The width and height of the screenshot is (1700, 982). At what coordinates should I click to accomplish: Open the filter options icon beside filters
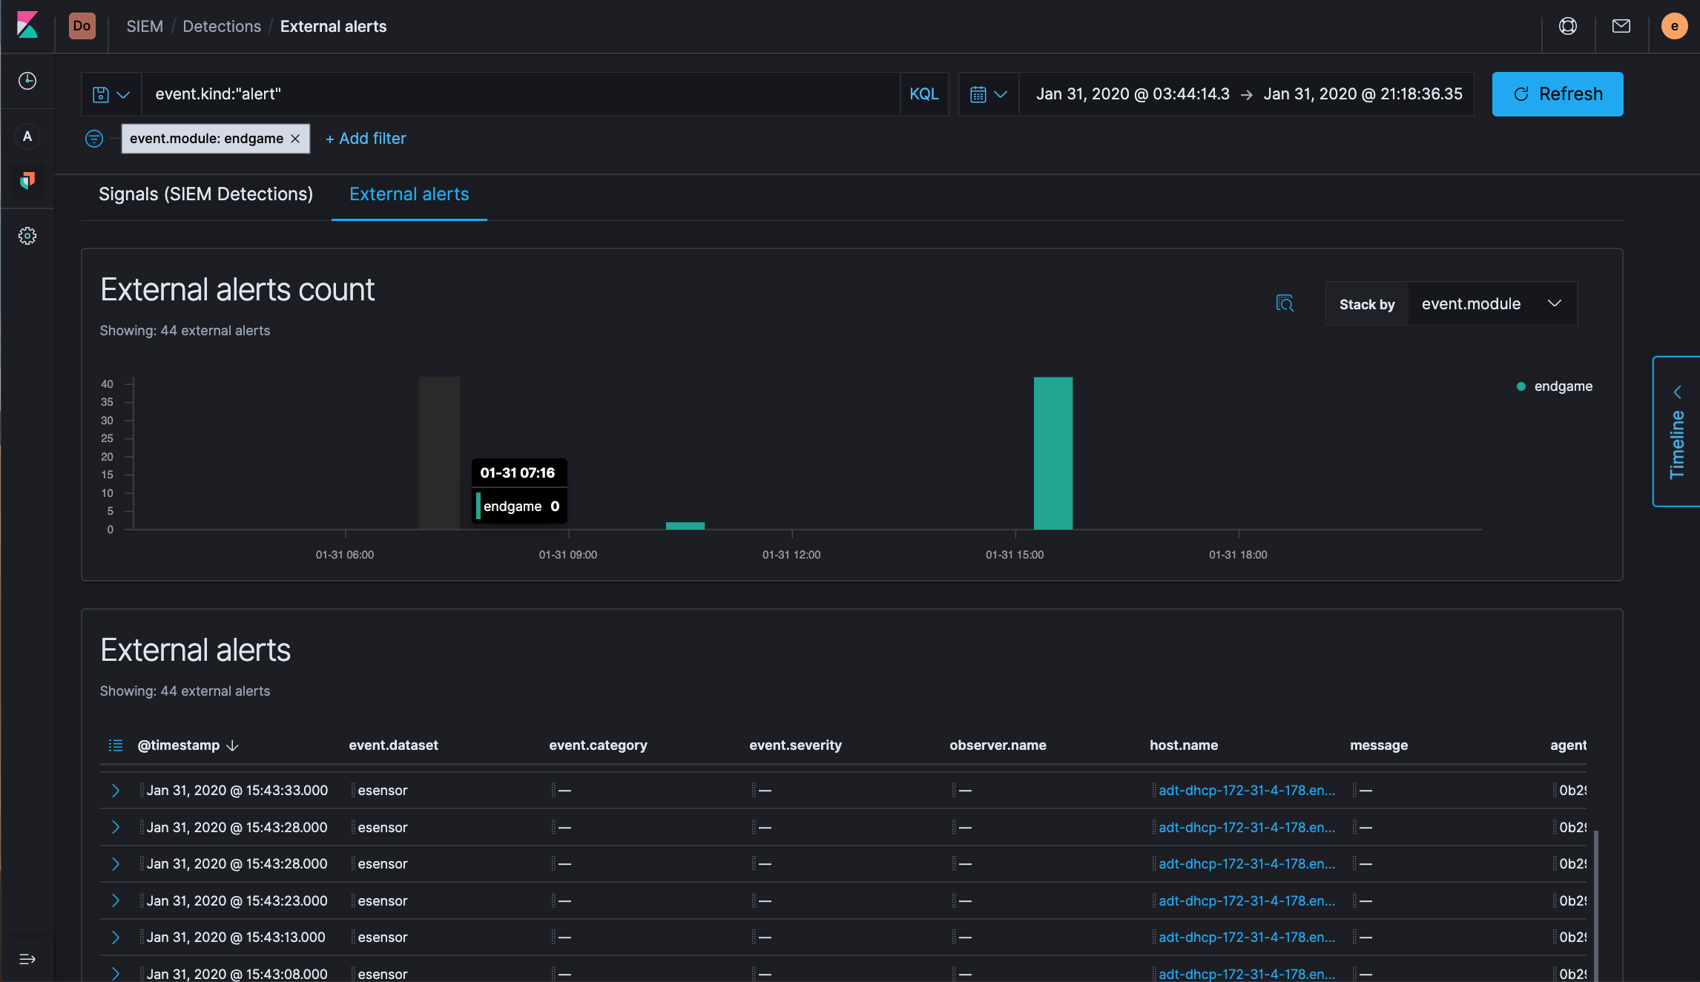[x=94, y=139]
